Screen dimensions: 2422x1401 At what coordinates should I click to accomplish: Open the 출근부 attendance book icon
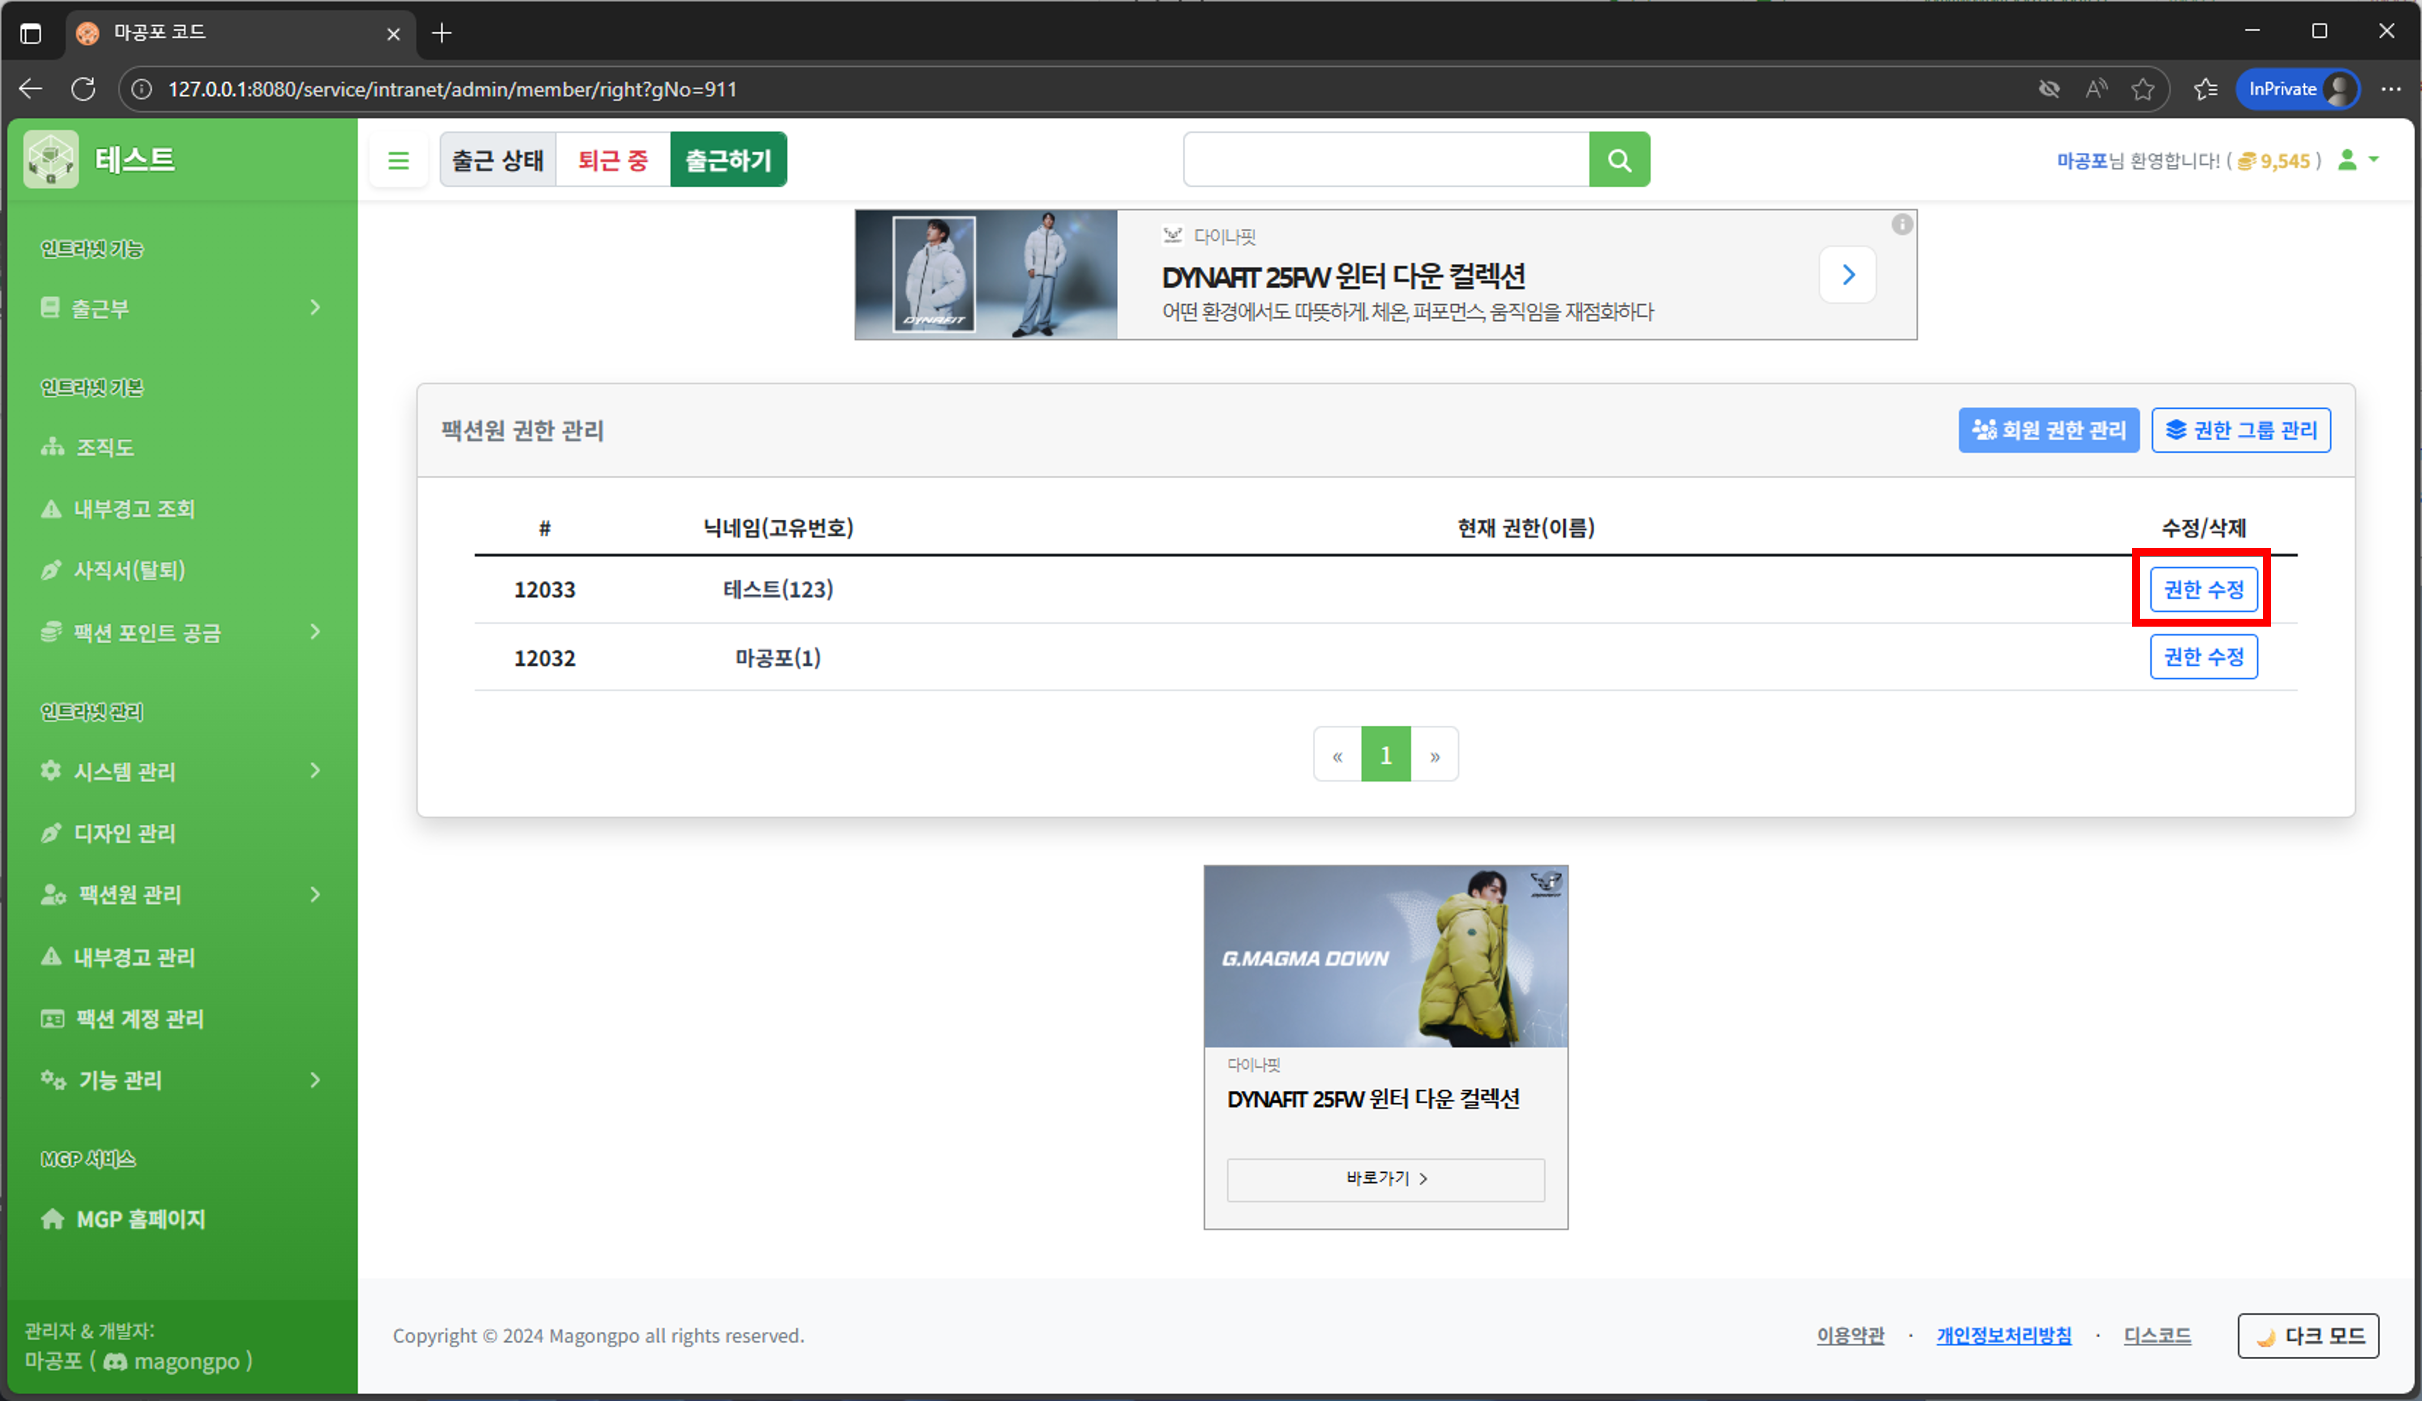click(51, 307)
